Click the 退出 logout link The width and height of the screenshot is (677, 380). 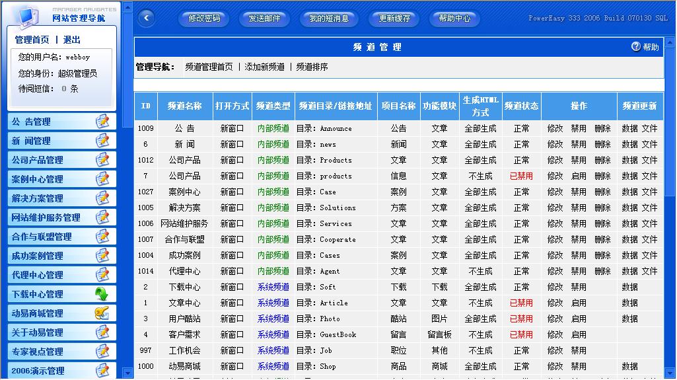[x=72, y=40]
